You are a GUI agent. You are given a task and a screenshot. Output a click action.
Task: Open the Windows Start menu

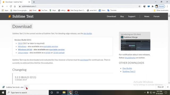(3, 93)
